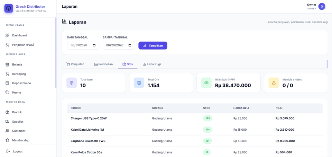Click the Owner avatar circle
The height and width of the screenshot is (157, 332).
[x=322, y=7]
